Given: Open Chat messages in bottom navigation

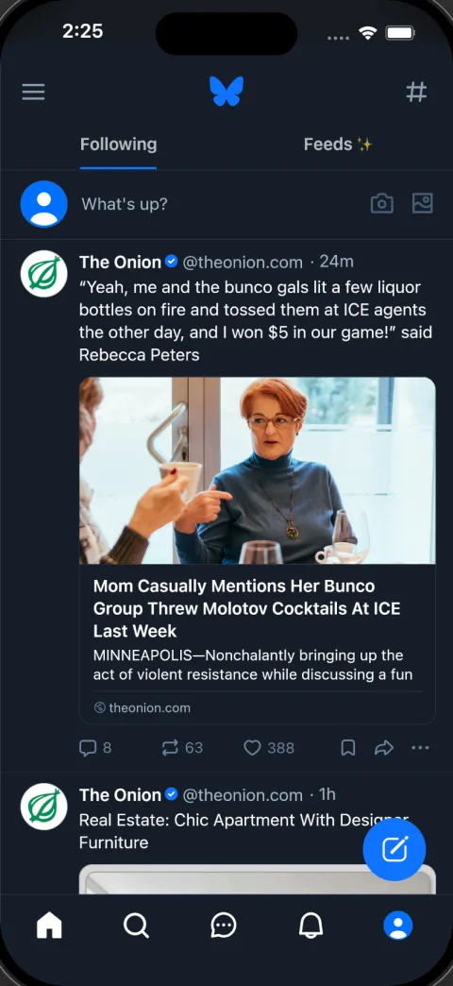Looking at the screenshot, I should coord(223,926).
